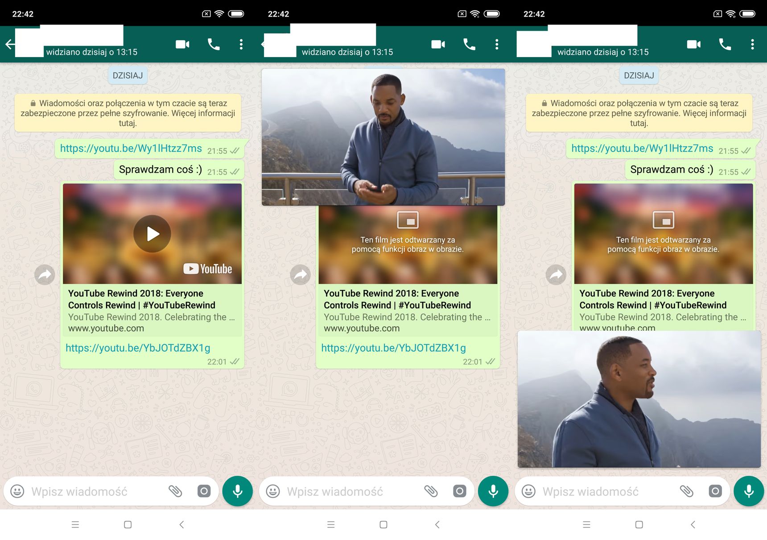Open more options menu in middle screenshot
Image resolution: width=767 pixels, height=540 pixels.
pyautogui.click(x=496, y=44)
